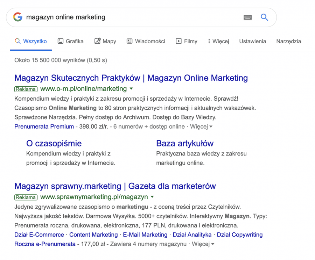Image resolution: width=315 pixels, height=260 pixels.
Task: Click the Content Marketing link
Action: (93, 234)
